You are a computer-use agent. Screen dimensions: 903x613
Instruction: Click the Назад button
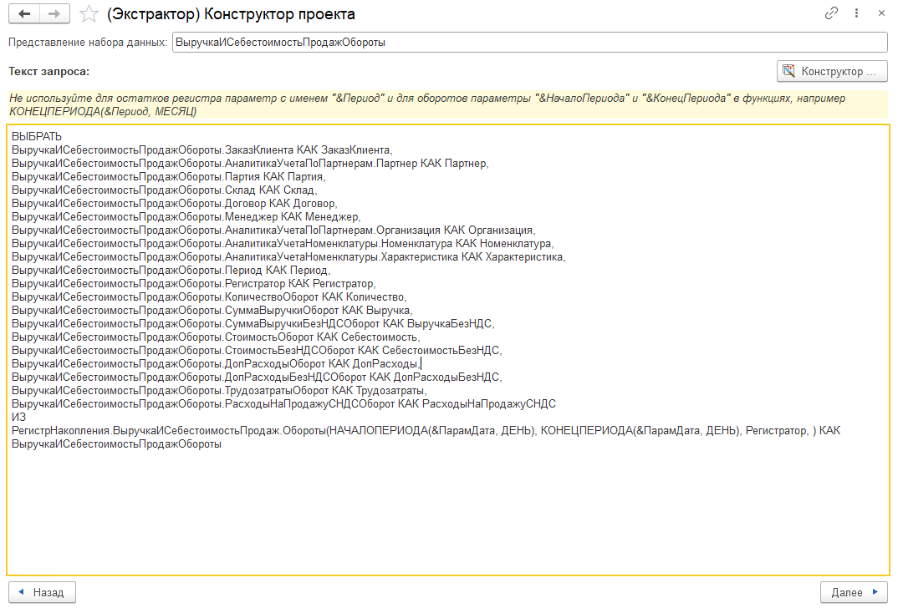click(x=42, y=592)
